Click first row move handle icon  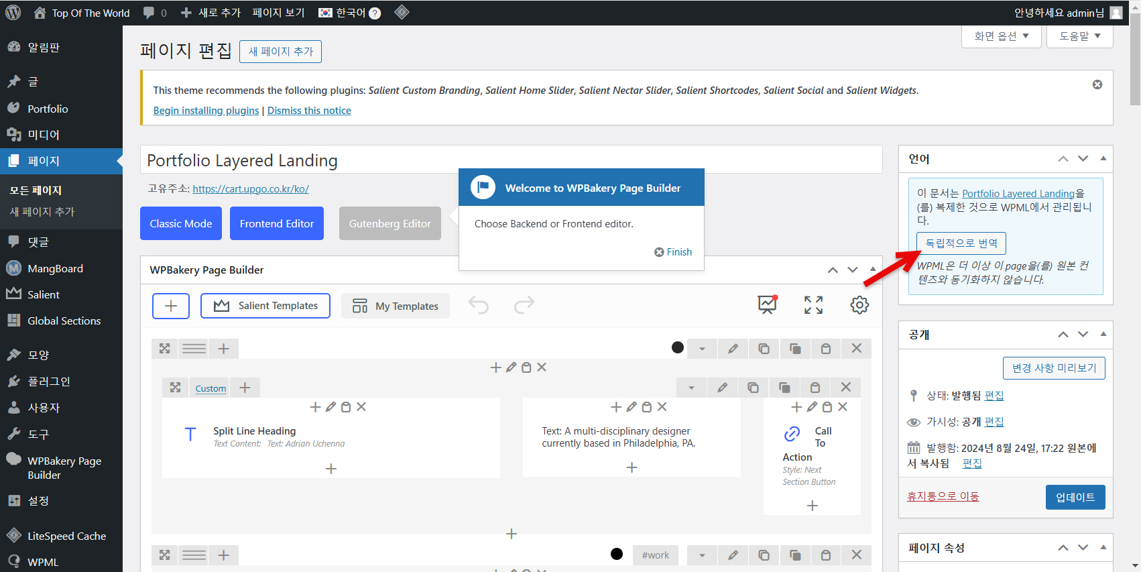165,349
